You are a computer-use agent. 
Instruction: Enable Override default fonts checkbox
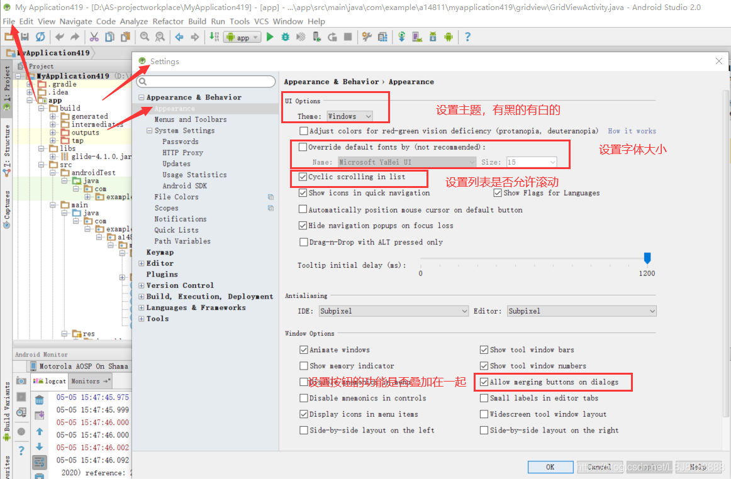coord(303,146)
